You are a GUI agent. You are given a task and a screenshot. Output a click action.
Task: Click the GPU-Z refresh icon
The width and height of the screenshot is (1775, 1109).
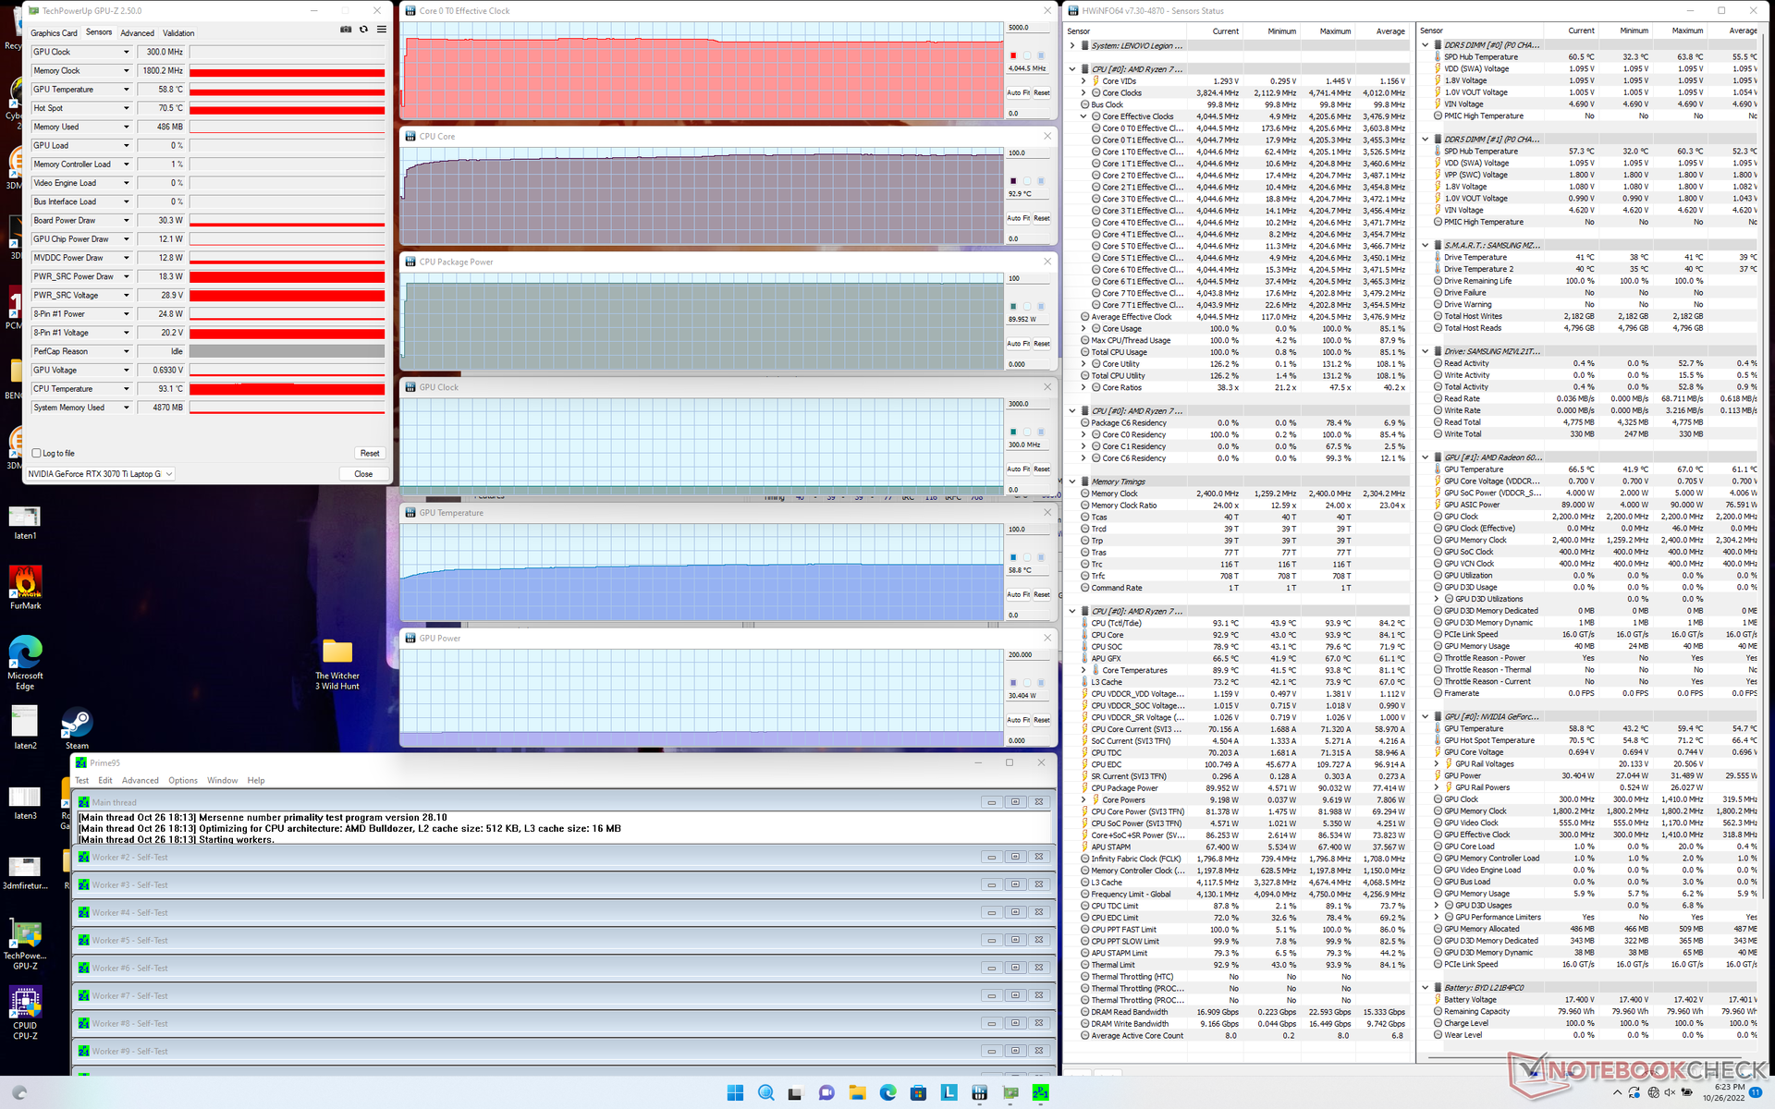tap(363, 30)
